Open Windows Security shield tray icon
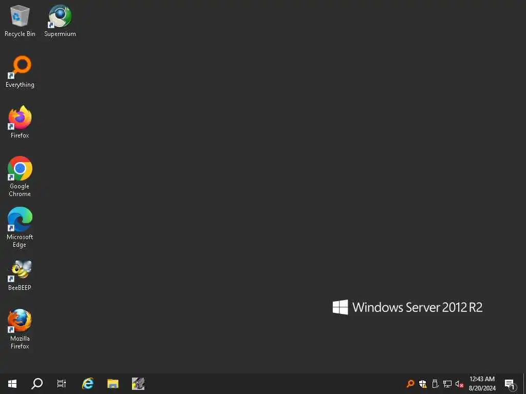Image resolution: width=526 pixels, height=394 pixels. 423,384
